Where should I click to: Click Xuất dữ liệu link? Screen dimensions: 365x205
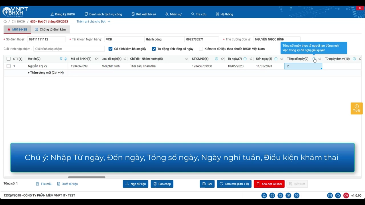pos(68,184)
